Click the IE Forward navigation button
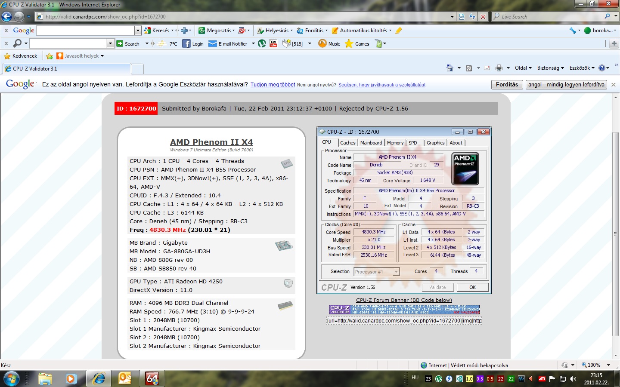The width and height of the screenshot is (620, 387). (x=19, y=16)
